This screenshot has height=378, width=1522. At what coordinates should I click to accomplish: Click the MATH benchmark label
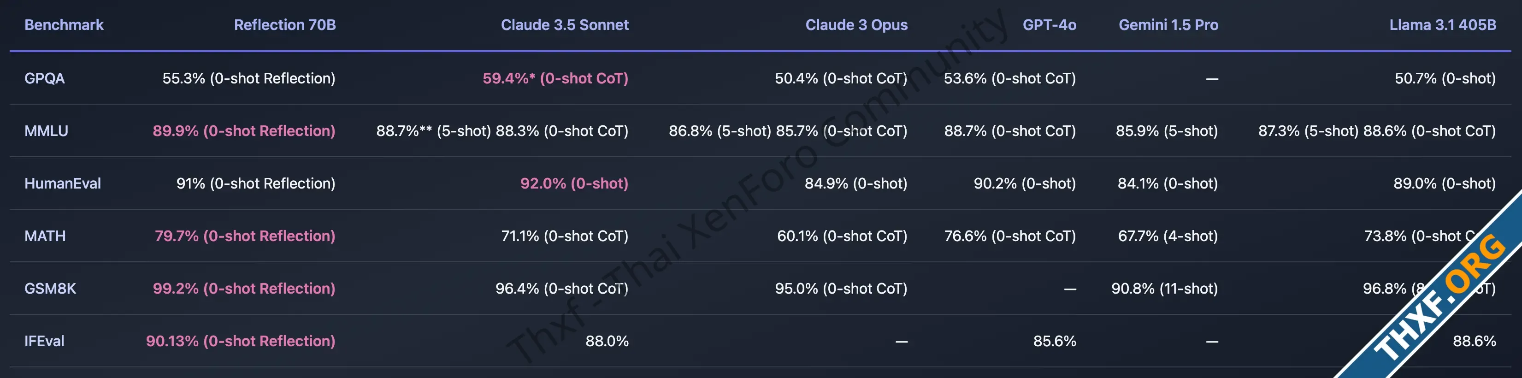pos(45,236)
